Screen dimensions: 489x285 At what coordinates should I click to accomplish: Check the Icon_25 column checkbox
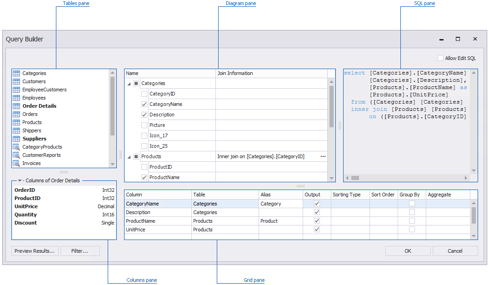[x=144, y=146]
